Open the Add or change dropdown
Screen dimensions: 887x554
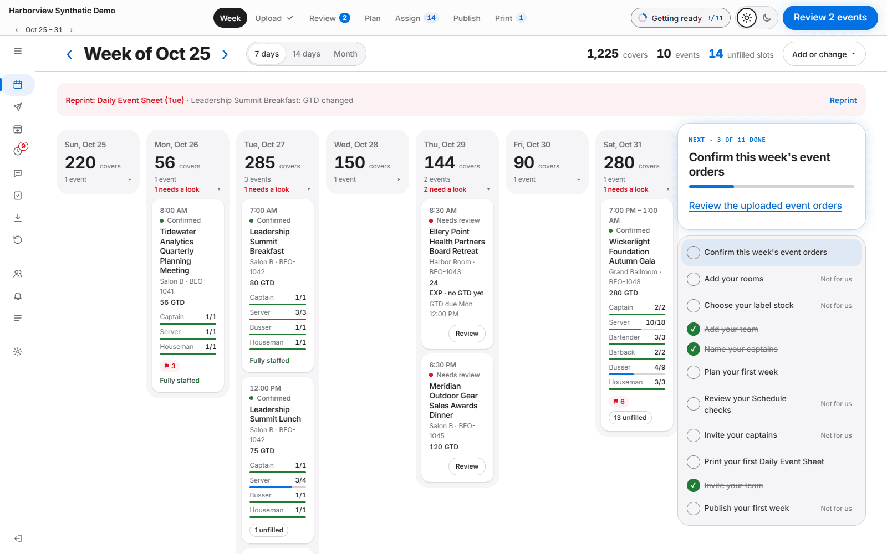824,54
